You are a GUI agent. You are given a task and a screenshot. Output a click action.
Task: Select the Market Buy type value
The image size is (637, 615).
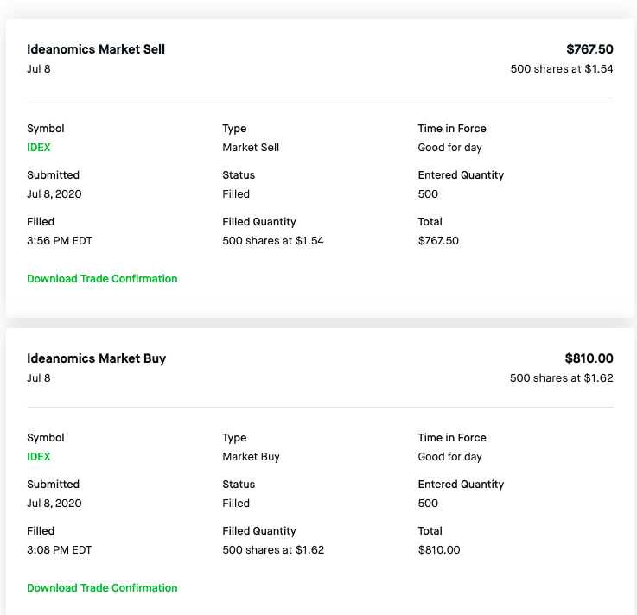(x=251, y=457)
